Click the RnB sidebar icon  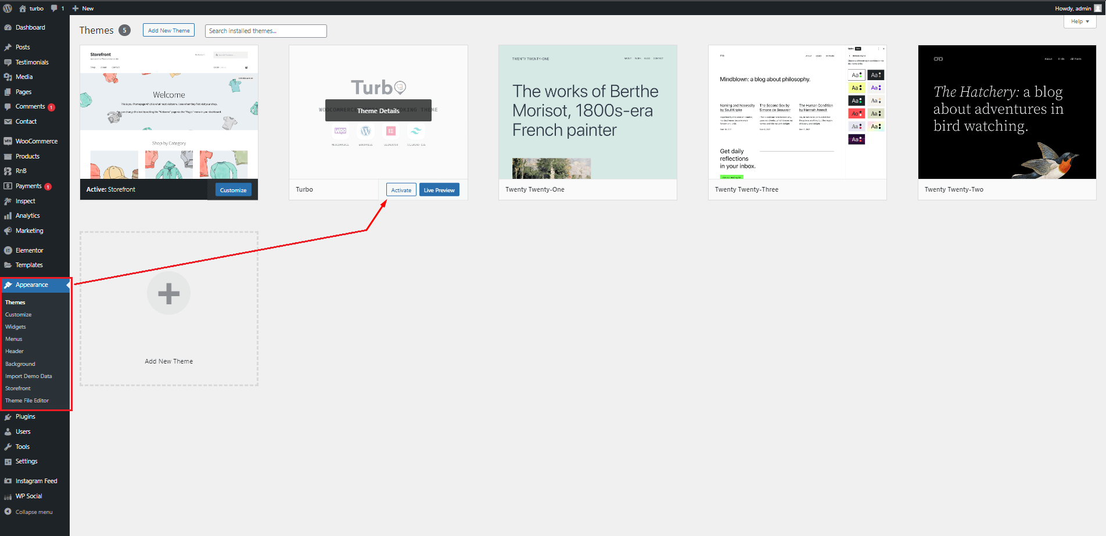pyautogui.click(x=8, y=171)
